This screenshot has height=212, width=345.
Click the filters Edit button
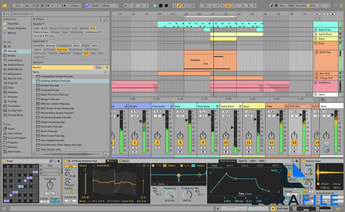point(104,19)
